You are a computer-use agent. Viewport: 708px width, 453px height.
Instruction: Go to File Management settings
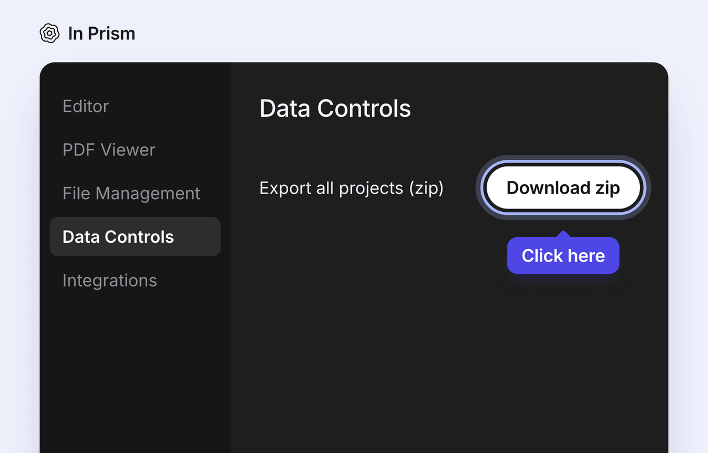131,193
